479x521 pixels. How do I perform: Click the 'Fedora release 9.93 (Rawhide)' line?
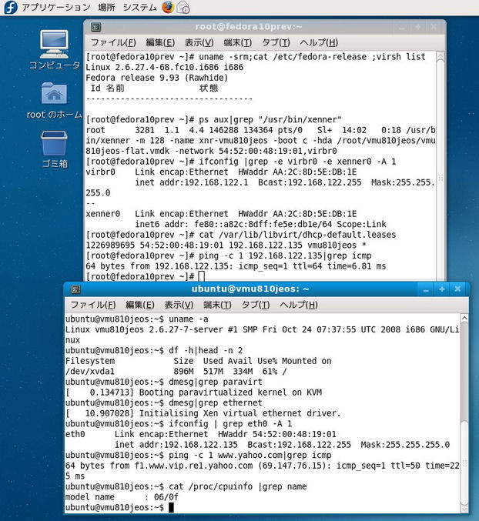[156, 78]
